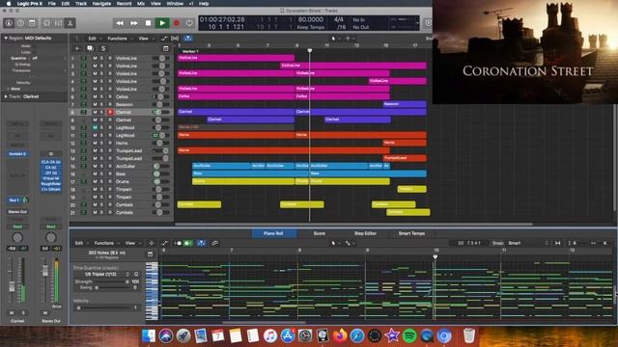Open the Navigate menu
The height and width of the screenshot is (347, 618).
(x=101, y=4)
